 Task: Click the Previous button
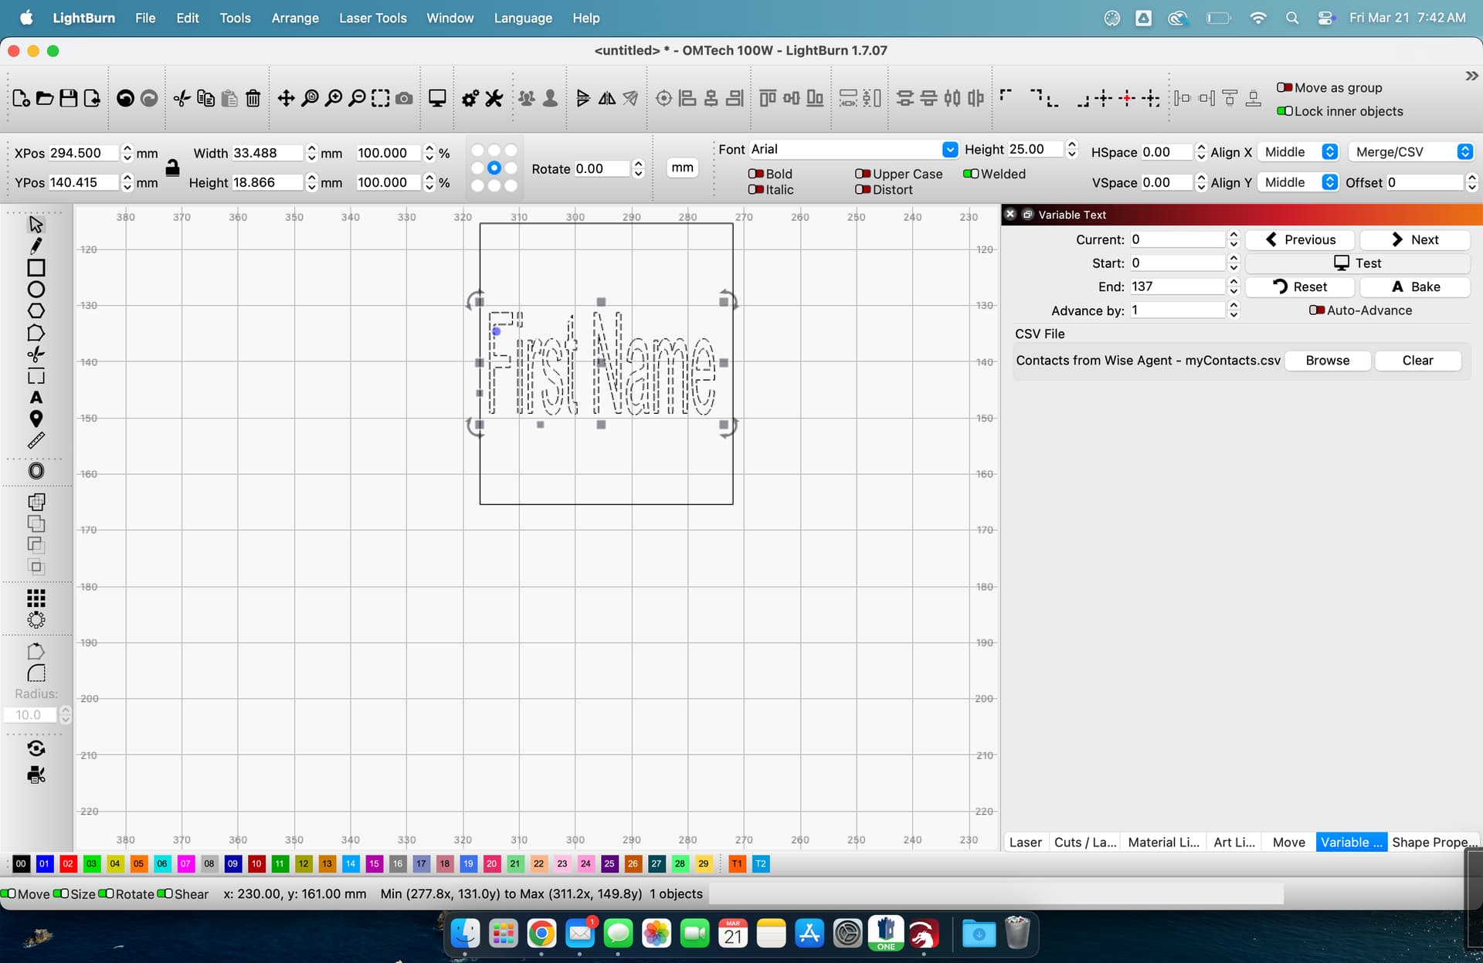pyautogui.click(x=1301, y=239)
